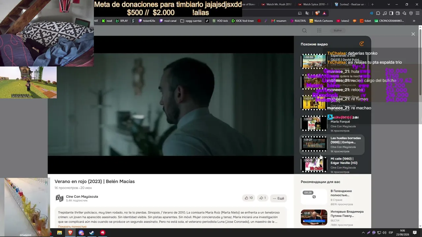Close the overlay with the X icon
This screenshot has height=237, width=422.
tap(413, 34)
